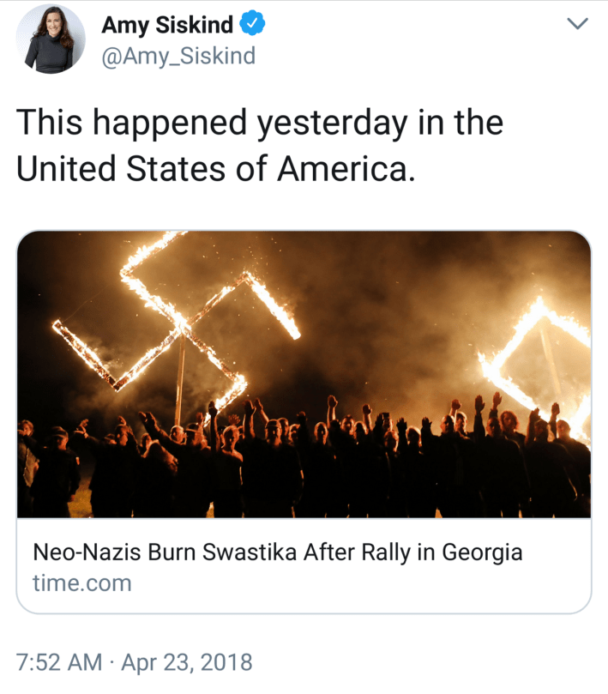The width and height of the screenshot is (608, 694).
Task: Click the time.com domain label
Action: pos(82,583)
